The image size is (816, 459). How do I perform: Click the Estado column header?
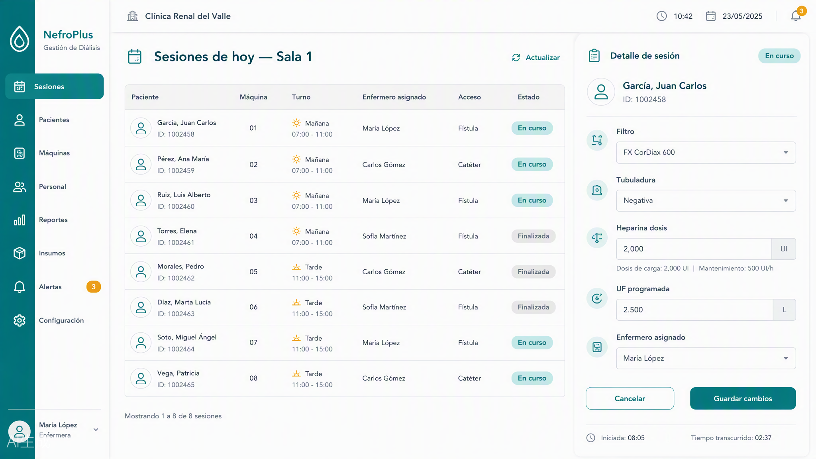coord(528,97)
